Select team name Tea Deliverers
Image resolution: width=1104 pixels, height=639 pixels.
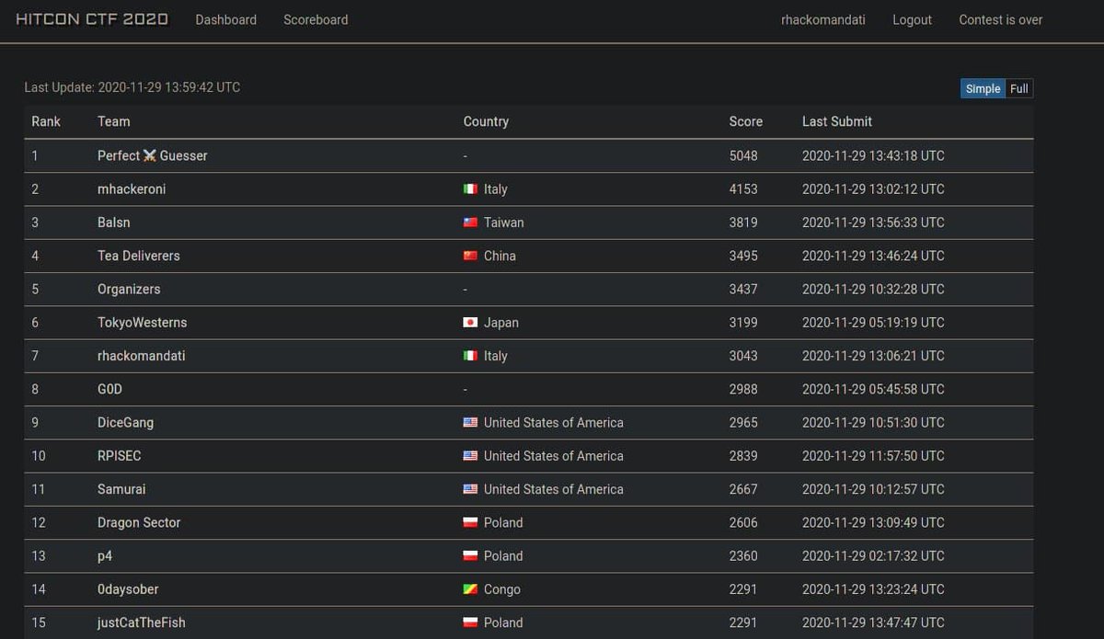[139, 256]
